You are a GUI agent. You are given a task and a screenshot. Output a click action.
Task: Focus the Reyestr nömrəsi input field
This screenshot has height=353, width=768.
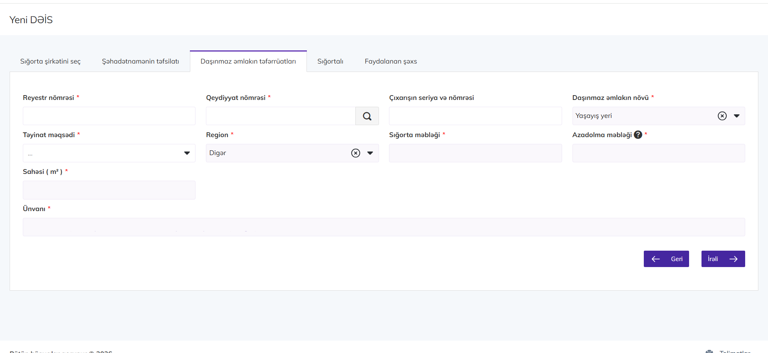coord(109,116)
